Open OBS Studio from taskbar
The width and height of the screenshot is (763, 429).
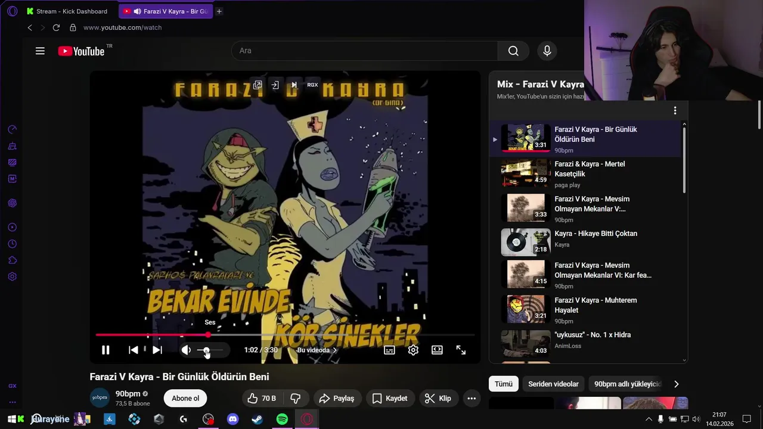(208, 419)
